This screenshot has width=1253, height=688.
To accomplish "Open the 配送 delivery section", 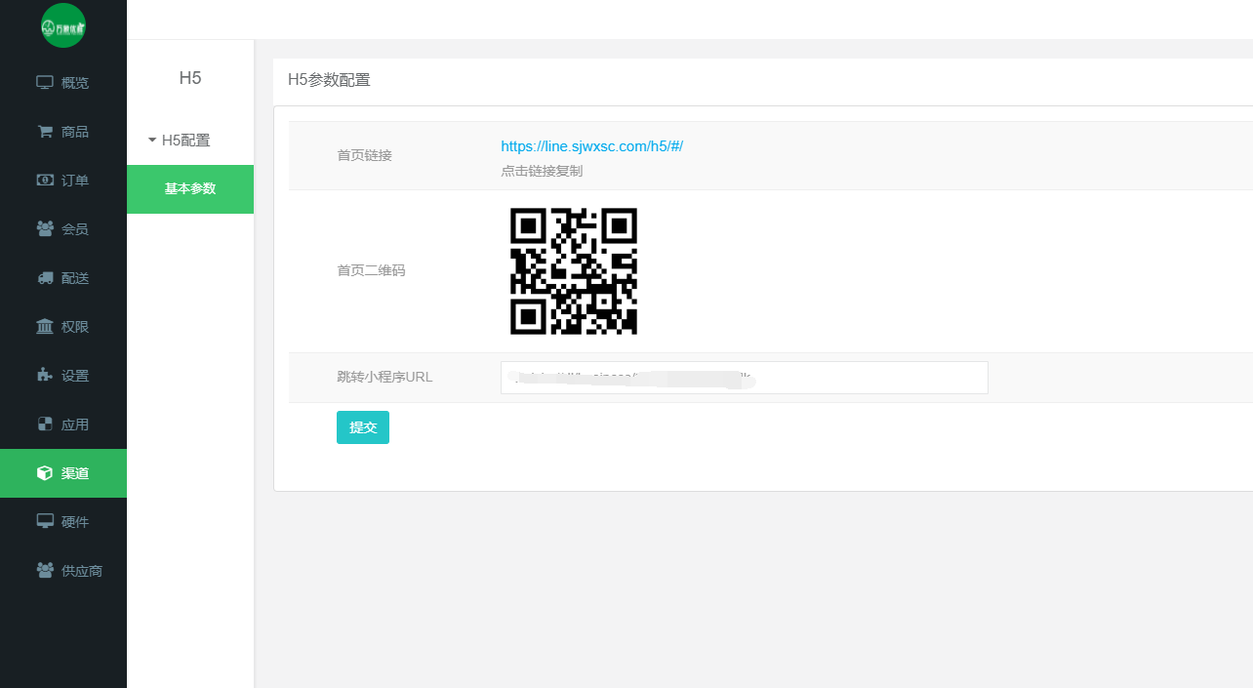I will pos(63,278).
